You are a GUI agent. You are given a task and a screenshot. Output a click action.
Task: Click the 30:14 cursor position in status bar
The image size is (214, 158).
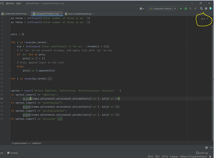[150, 157]
